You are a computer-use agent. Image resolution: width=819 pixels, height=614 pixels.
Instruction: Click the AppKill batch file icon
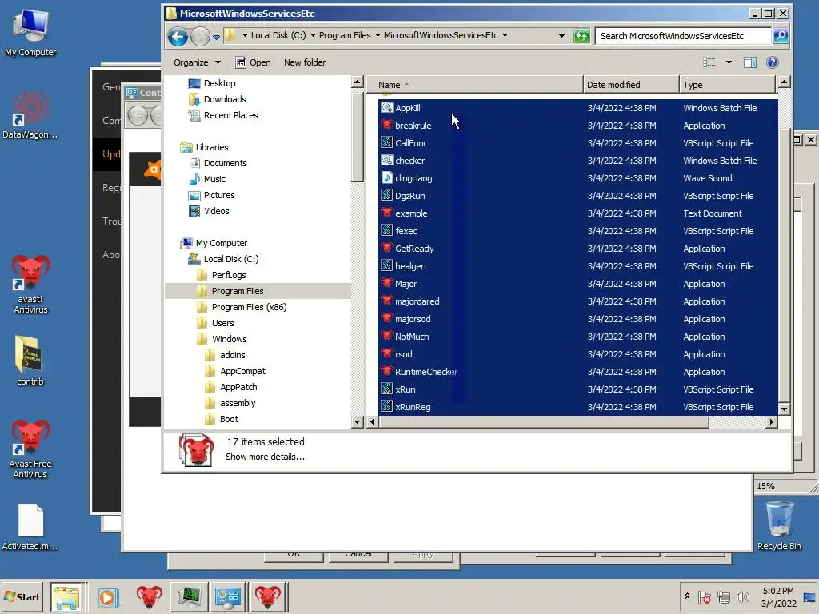tap(386, 108)
